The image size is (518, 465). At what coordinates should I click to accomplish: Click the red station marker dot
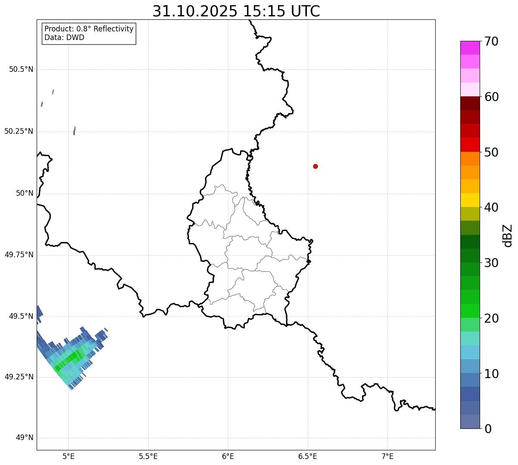tap(315, 166)
